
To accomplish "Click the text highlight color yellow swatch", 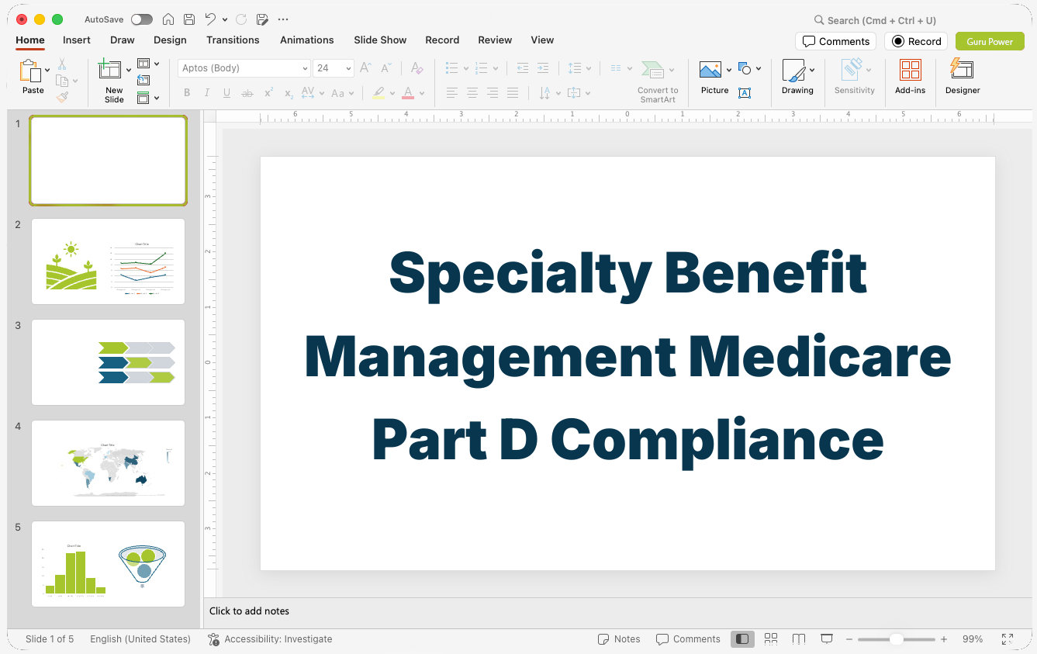I will tap(379, 93).
